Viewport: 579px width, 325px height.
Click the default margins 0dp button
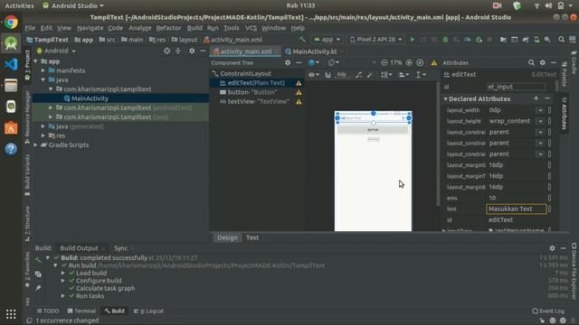(x=342, y=75)
